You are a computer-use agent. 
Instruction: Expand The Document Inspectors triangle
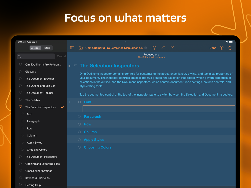pyautogui.click(x=20, y=156)
